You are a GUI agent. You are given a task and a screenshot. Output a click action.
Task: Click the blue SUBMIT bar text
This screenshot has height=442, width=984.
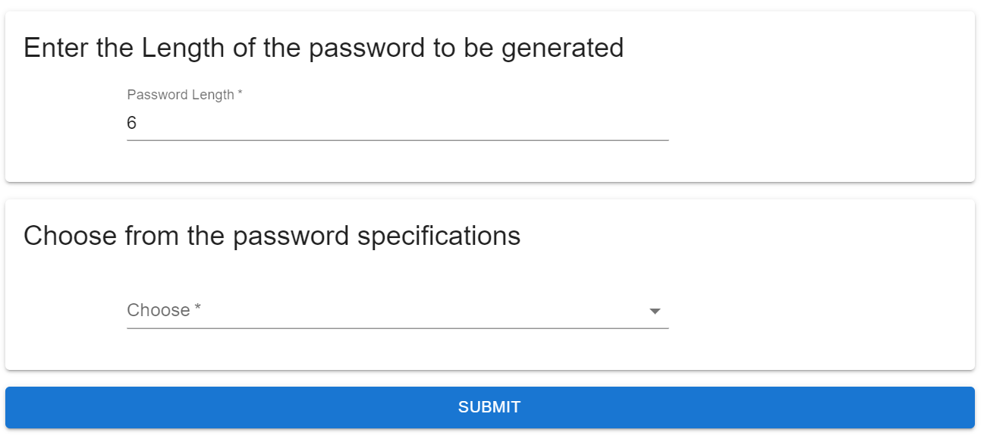point(489,407)
